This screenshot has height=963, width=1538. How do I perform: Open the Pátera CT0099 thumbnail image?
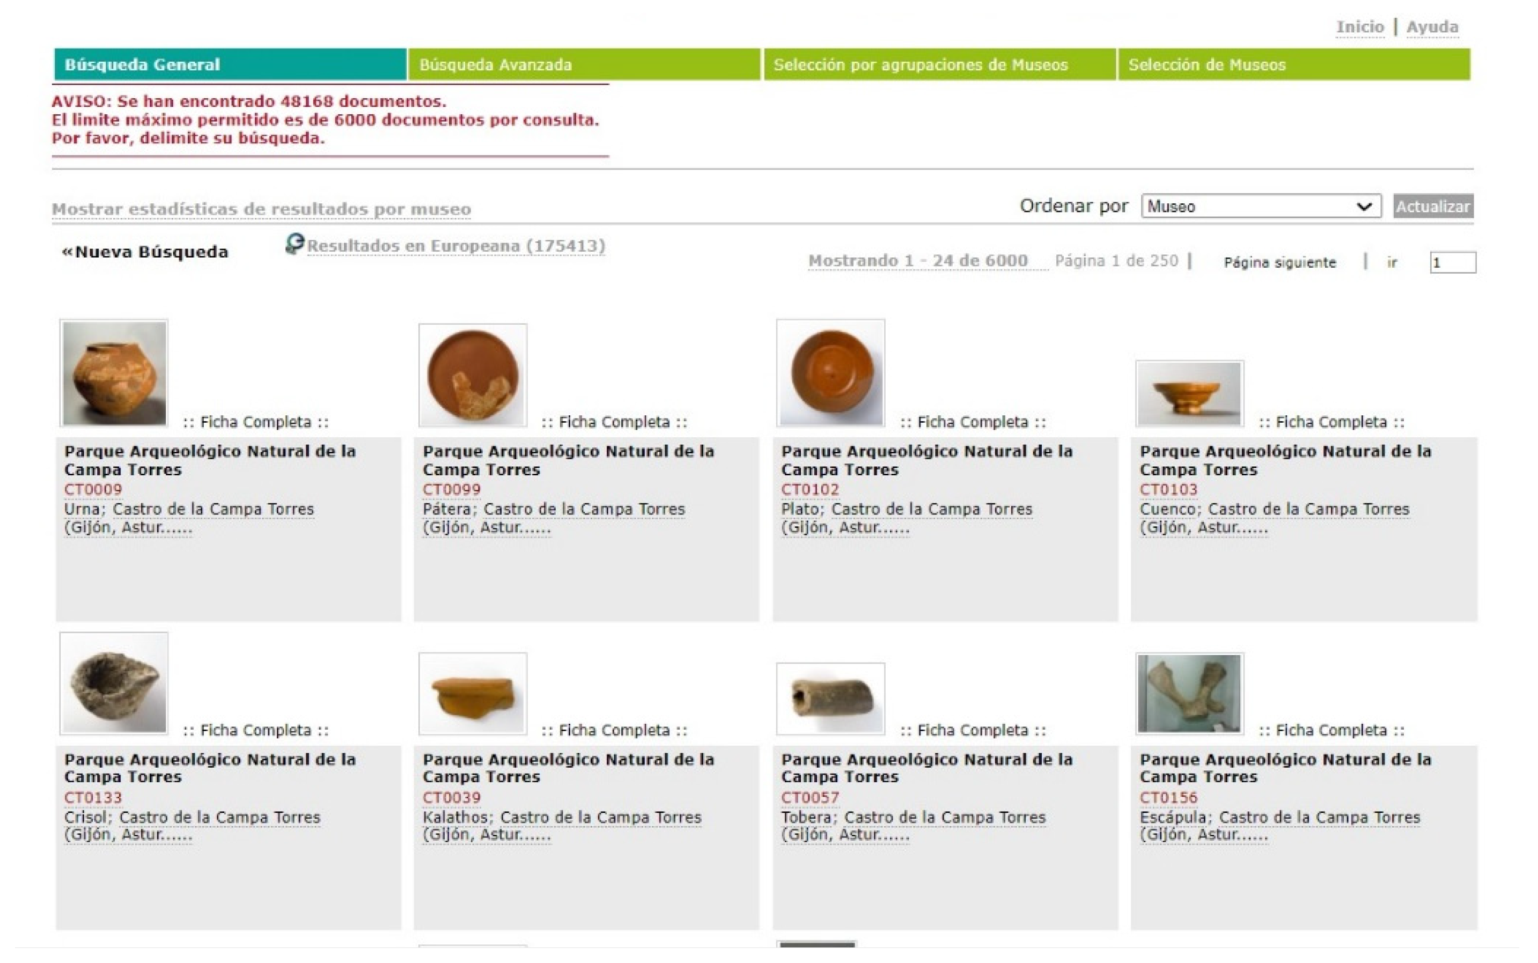(x=473, y=375)
